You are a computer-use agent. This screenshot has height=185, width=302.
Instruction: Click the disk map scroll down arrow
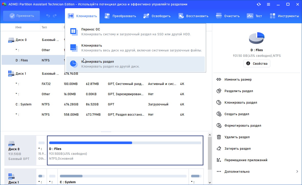pos(210,182)
